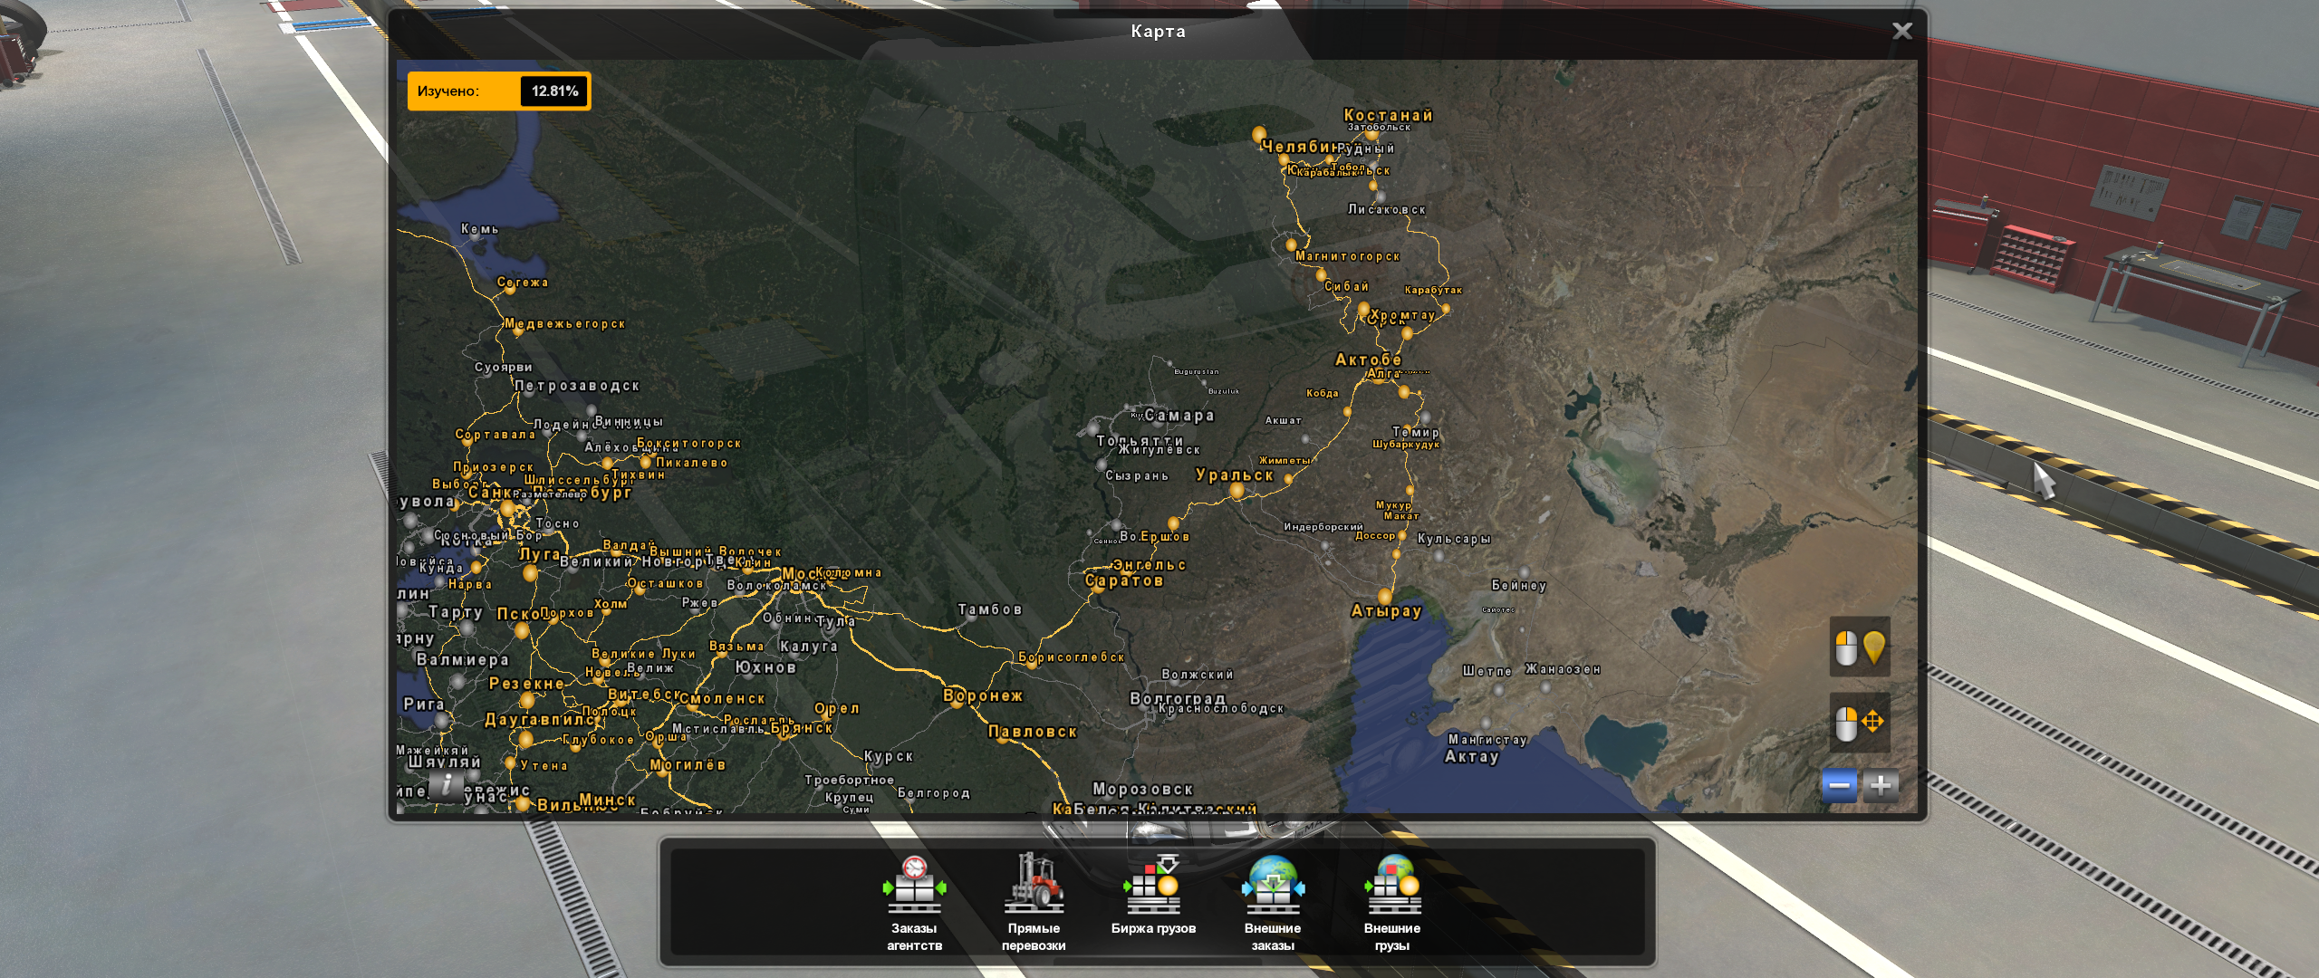Select Саратов city marker

(1098, 586)
